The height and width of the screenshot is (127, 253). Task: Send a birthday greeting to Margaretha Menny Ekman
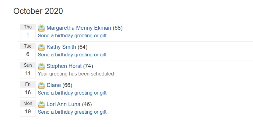coord(72,36)
